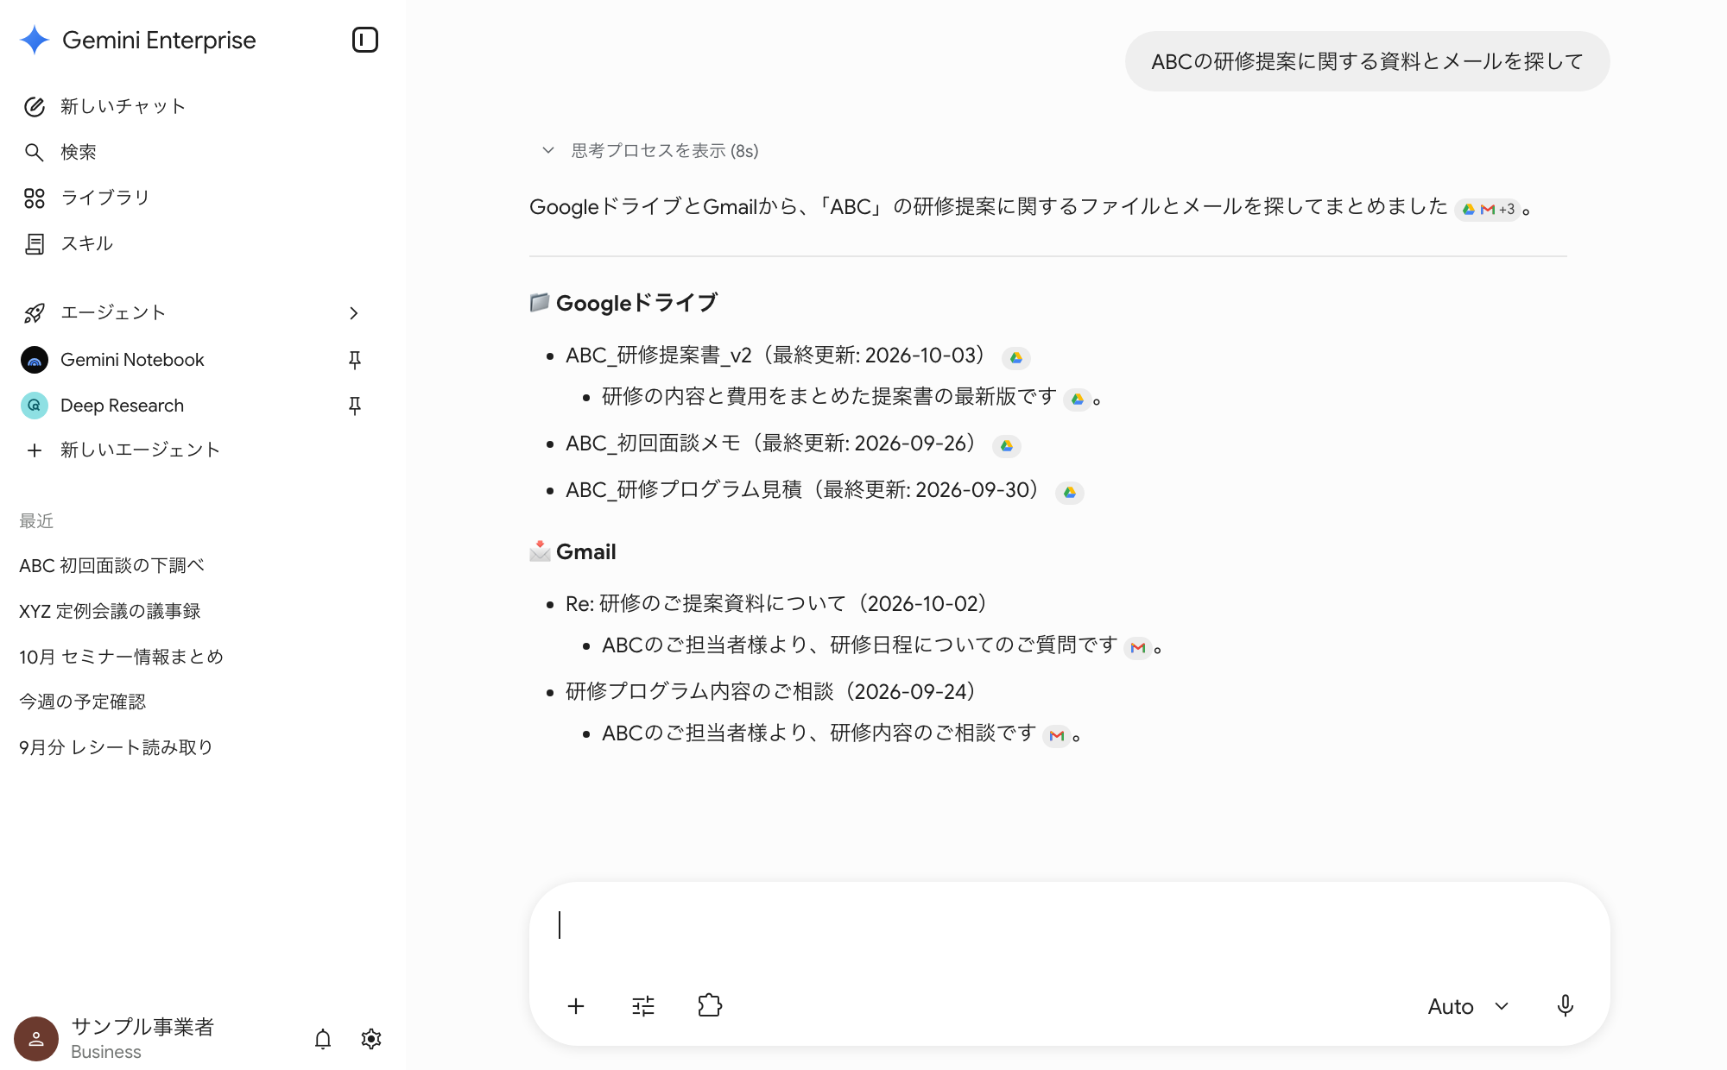The width and height of the screenshot is (1727, 1070).
Task: Expand 思考プロセスを表示 (8s)
Action: 649,151
